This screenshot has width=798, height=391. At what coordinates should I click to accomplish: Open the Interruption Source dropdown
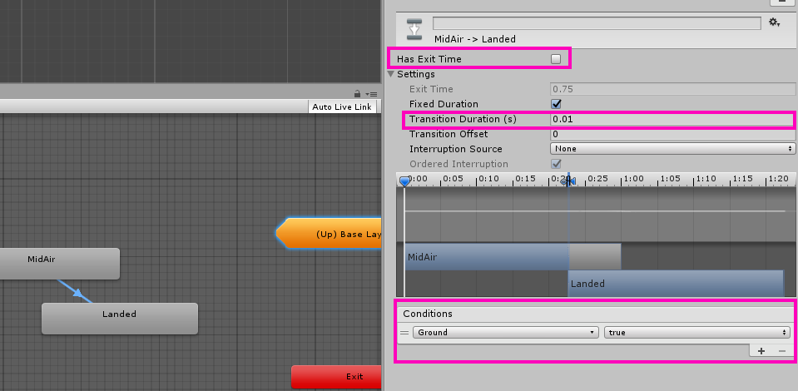click(672, 149)
